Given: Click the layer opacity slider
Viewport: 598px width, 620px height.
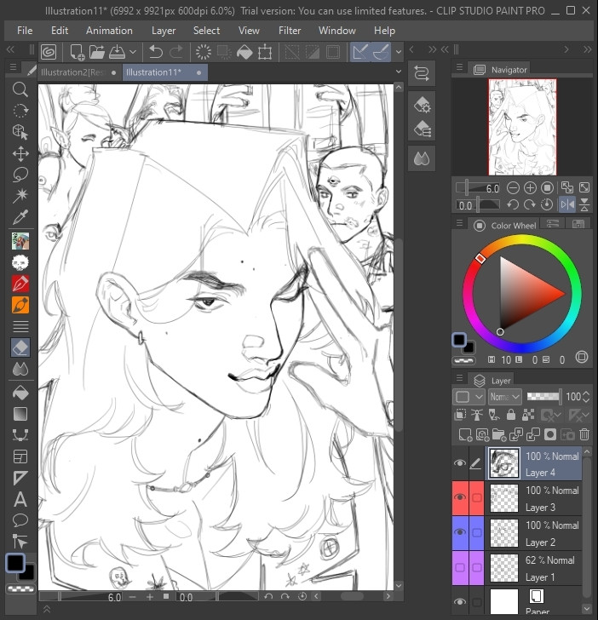Looking at the screenshot, I should 544,397.
